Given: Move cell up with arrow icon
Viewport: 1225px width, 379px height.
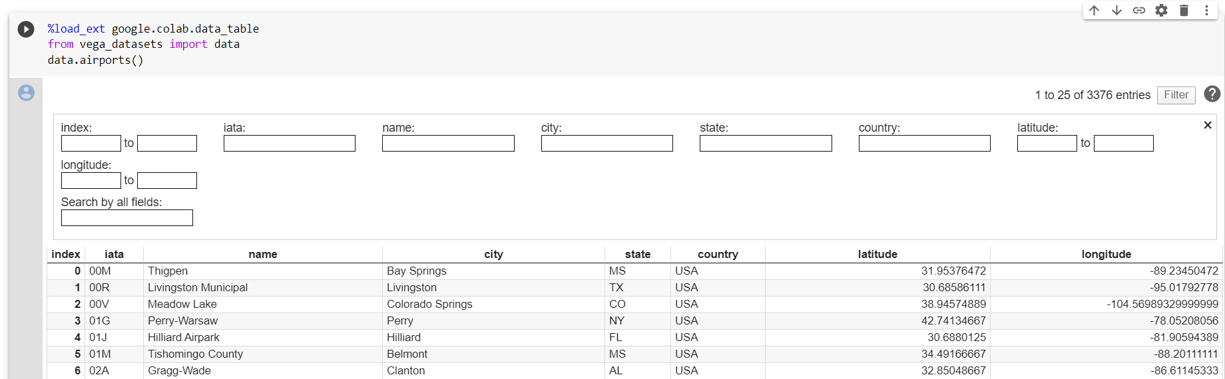Looking at the screenshot, I should click(x=1094, y=11).
